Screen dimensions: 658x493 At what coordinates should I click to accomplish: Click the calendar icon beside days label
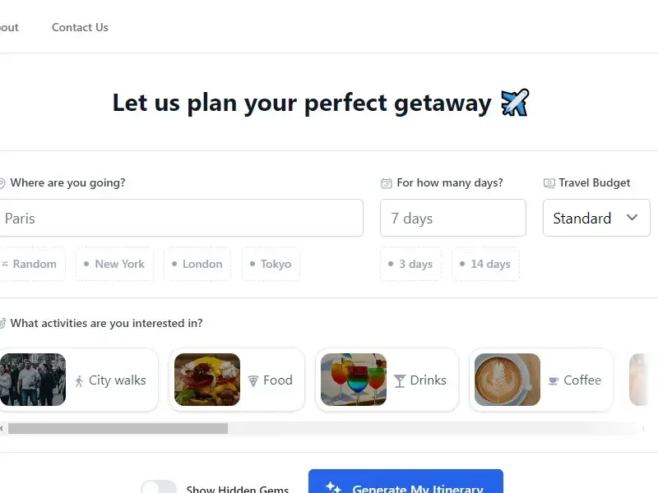pyautogui.click(x=387, y=183)
